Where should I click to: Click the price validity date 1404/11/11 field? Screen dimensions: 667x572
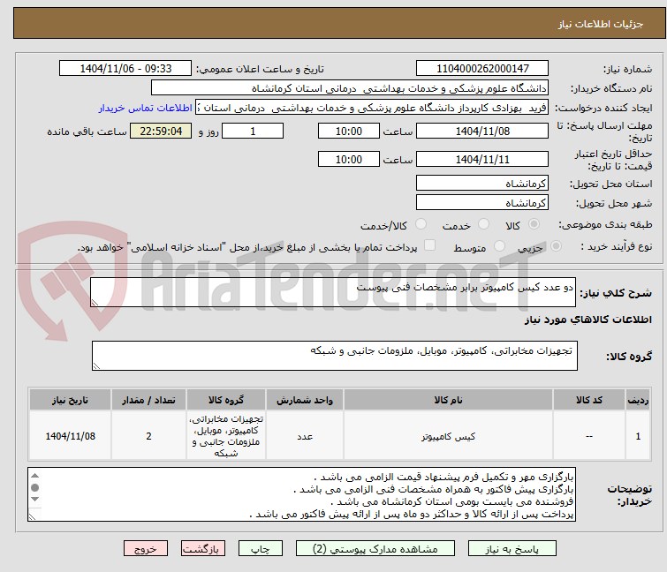482,160
